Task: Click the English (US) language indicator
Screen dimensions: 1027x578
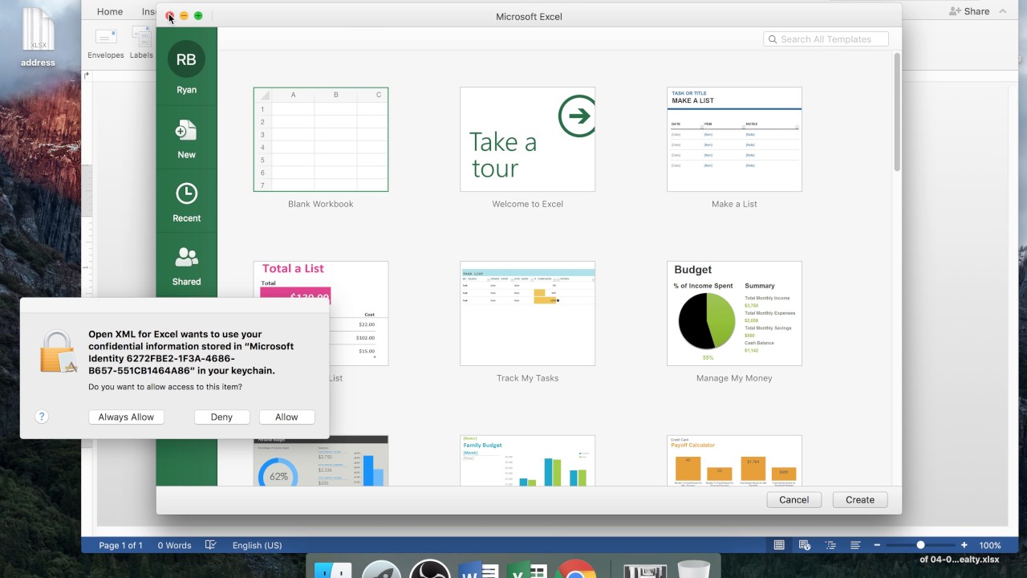Action: click(x=257, y=546)
